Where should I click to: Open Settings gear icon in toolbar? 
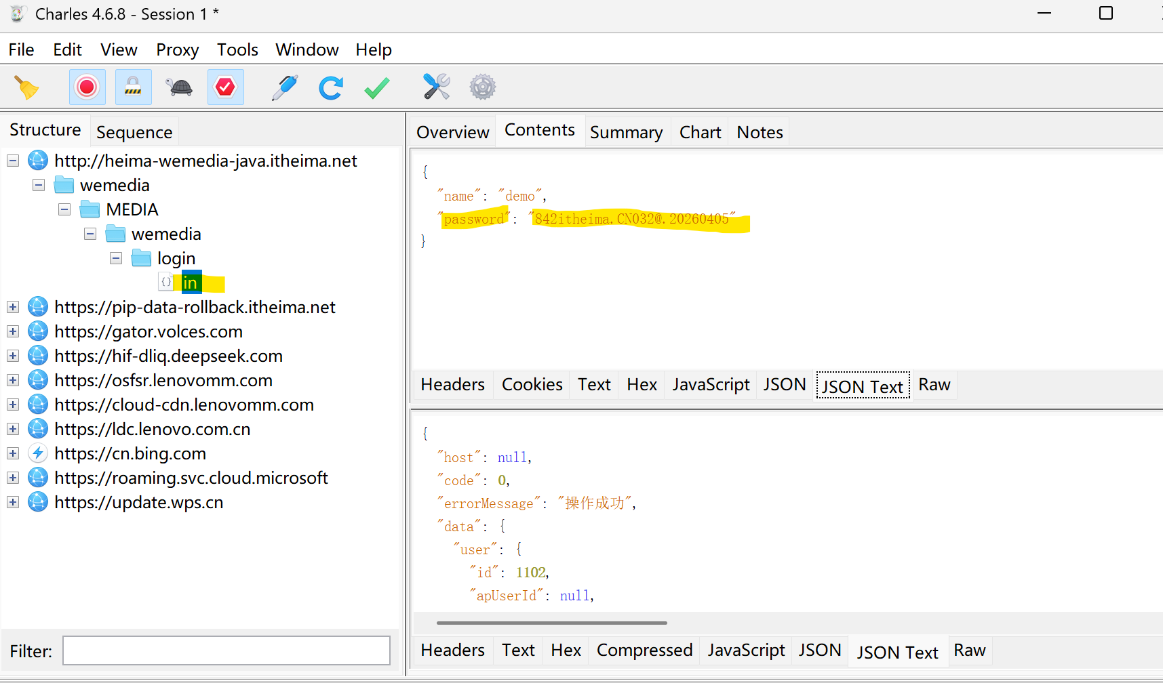(x=483, y=87)
